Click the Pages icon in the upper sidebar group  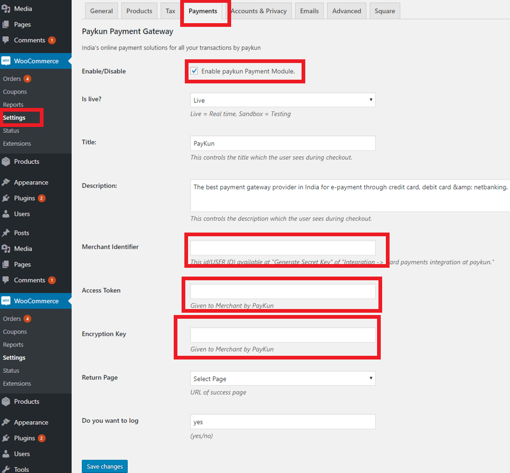[x=6, y=25]
